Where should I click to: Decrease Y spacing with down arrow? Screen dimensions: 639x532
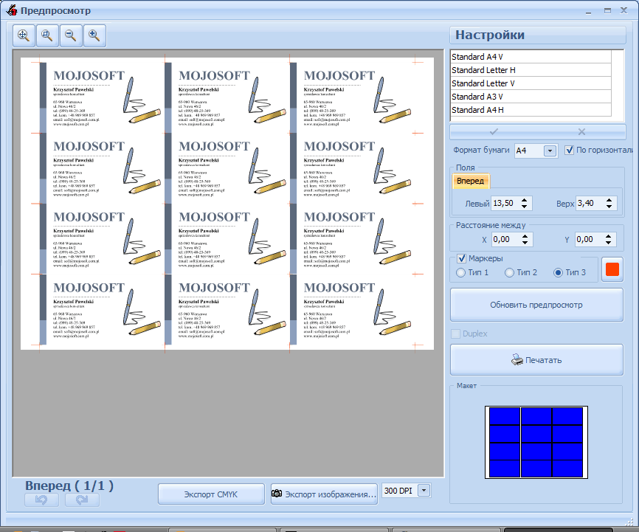pyautogui.click(x=609, y=243)
